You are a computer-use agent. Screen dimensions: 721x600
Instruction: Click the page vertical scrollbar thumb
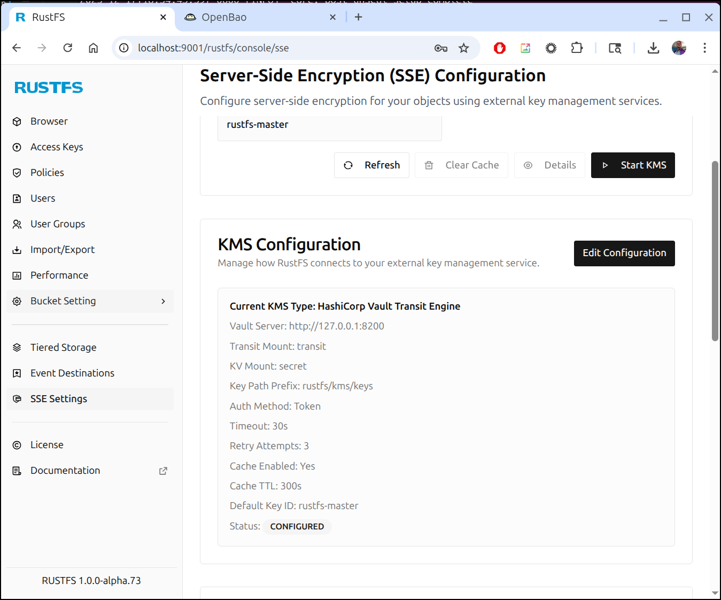[715, 251]
